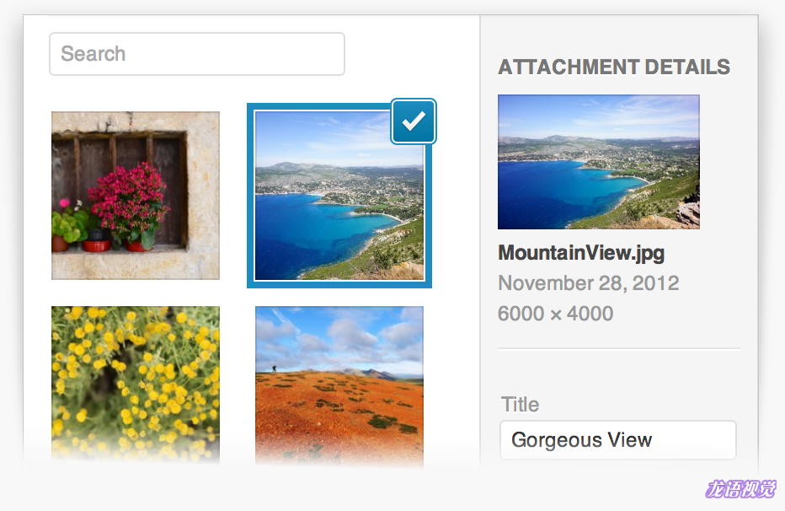785x511 pixels.
Task: Click the selected coastal bay thumbnail
Action: [339, 196]
